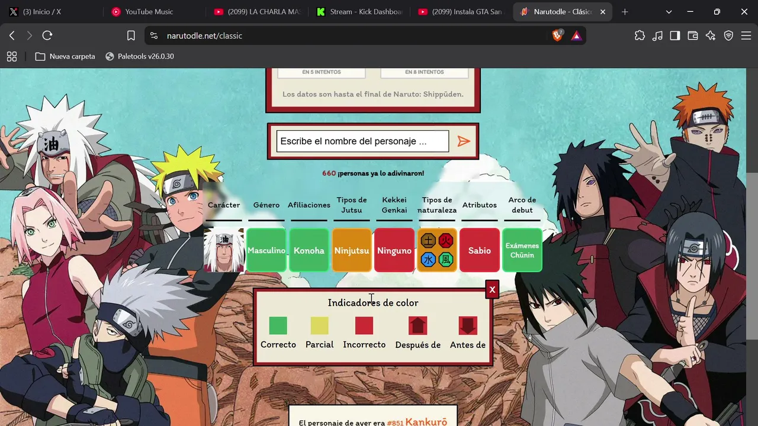Open the browser extensions puzzle icon
This screenshot has width=758, height=426.
point(640,35)
